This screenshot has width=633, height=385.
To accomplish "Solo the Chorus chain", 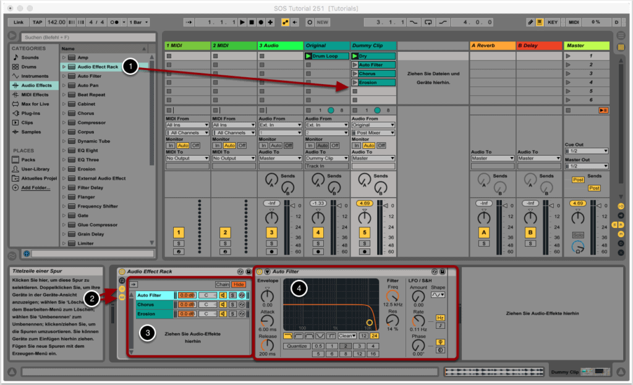I will click(232, 305).
